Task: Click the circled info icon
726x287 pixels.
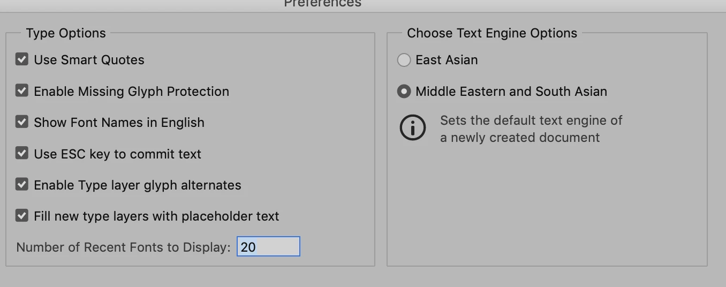Action: coord(413,128)
